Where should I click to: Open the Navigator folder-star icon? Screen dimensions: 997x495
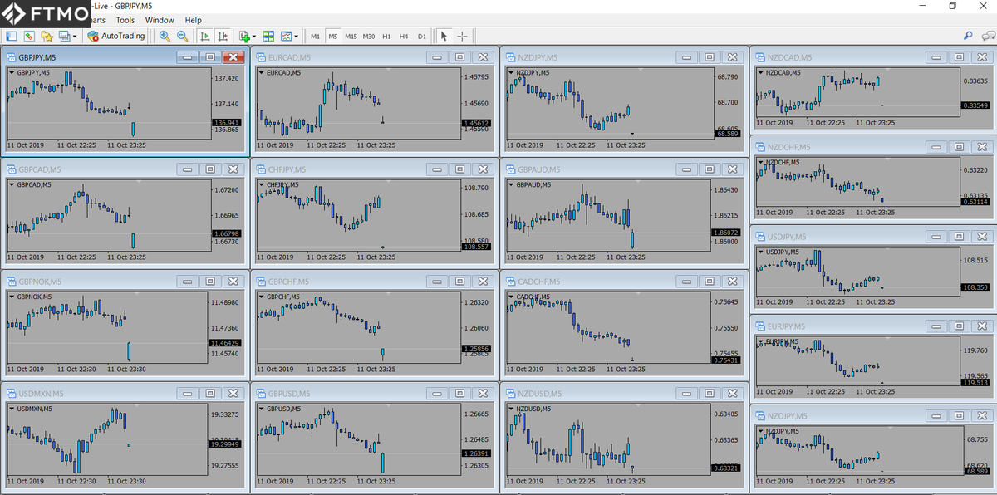click(x=47, y=36)
